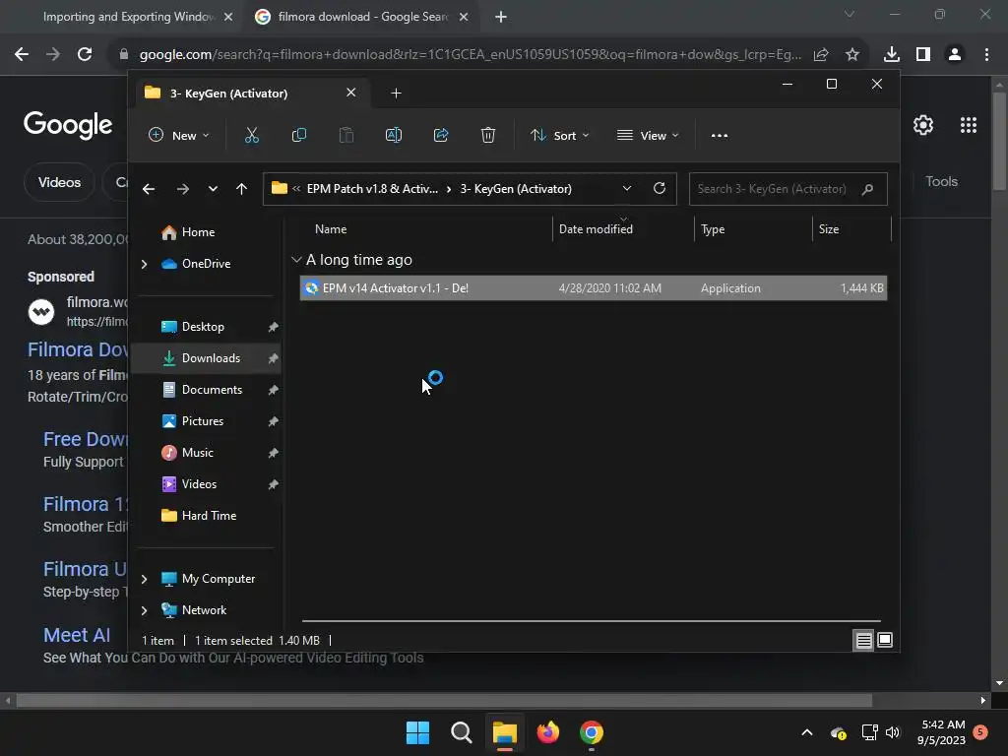Expand My Computer tree node

click(144, 579)
